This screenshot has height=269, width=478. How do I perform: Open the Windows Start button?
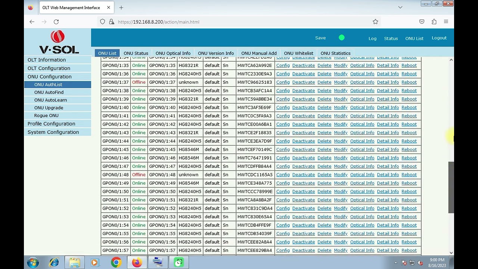pos(33,263)
